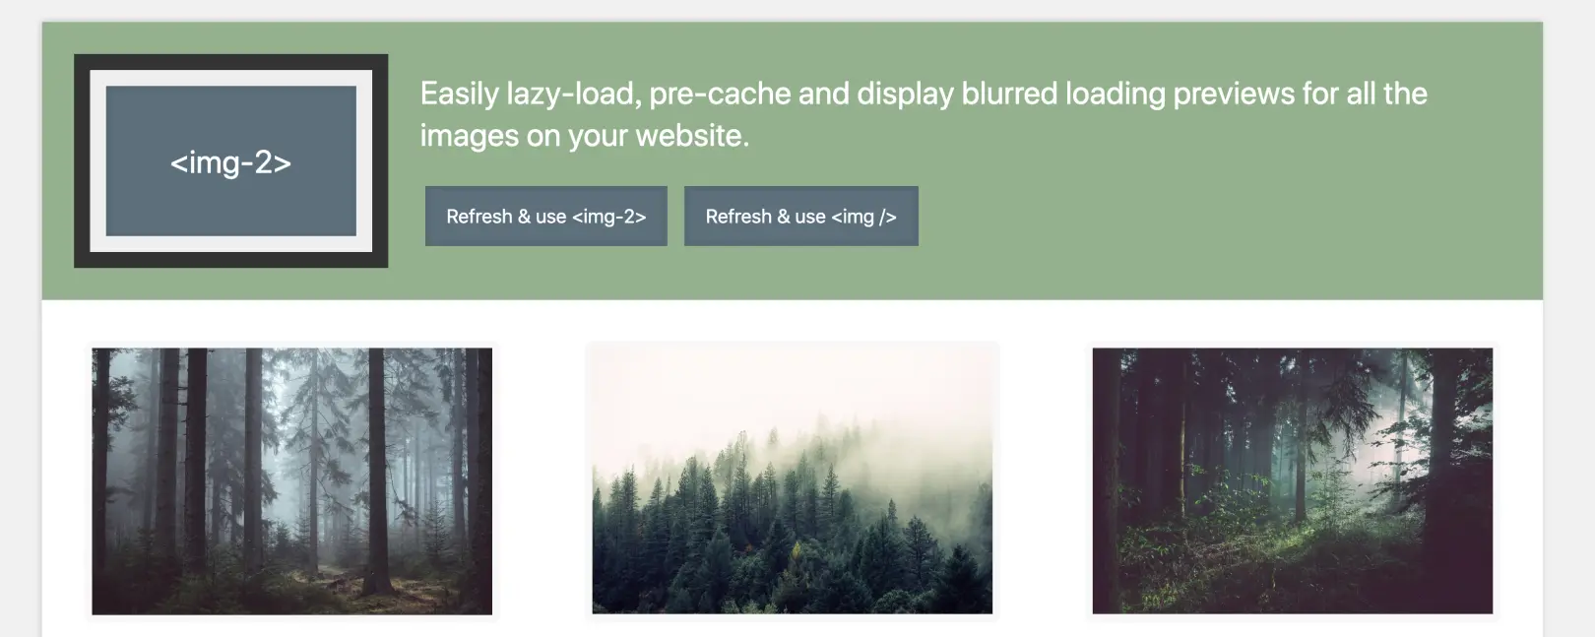Click the dark outer frame of the logo
1595x637 pixels.
[230, 61]
